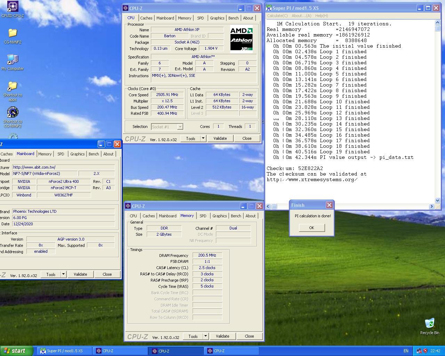Screen dimensions: 445x356
Task: Click the Super PI vertical scrollbar down arrow
Action: pos(437,201)
